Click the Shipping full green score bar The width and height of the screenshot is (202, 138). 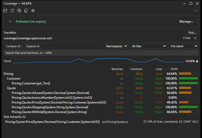coord(188,107)
